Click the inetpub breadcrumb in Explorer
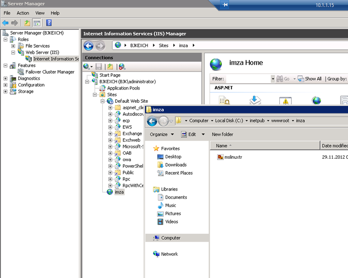The width and height of the screenshot is (348, 278). tap(257, 121)
